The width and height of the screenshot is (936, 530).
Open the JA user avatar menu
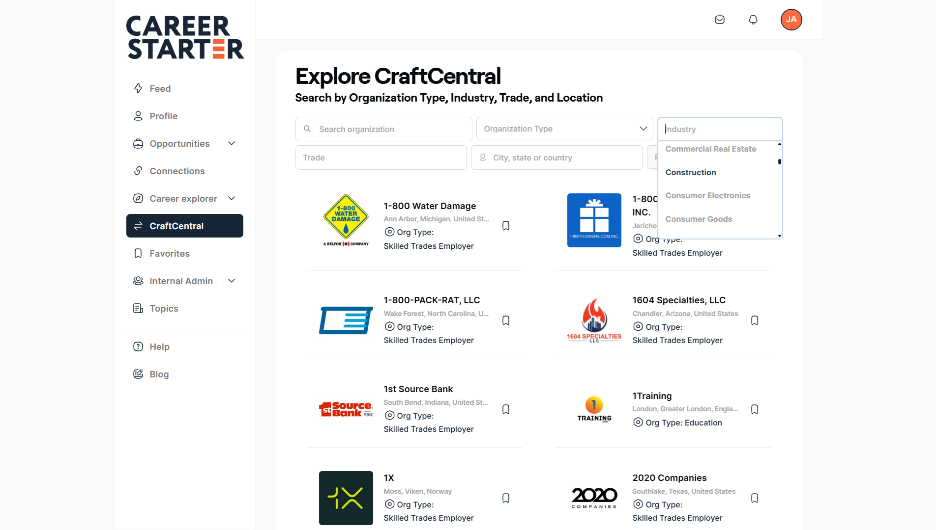791,20
